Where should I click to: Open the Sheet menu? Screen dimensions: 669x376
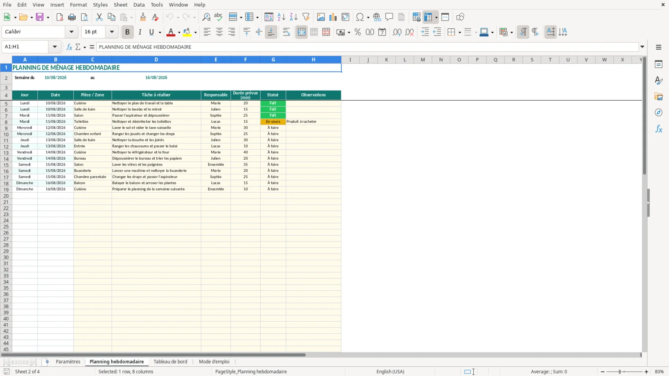pos(120,5)
